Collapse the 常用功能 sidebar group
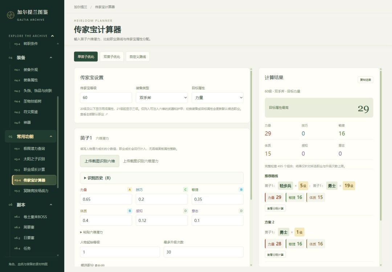Viewport: 392px width, 272px height. (x=51, y=137)
